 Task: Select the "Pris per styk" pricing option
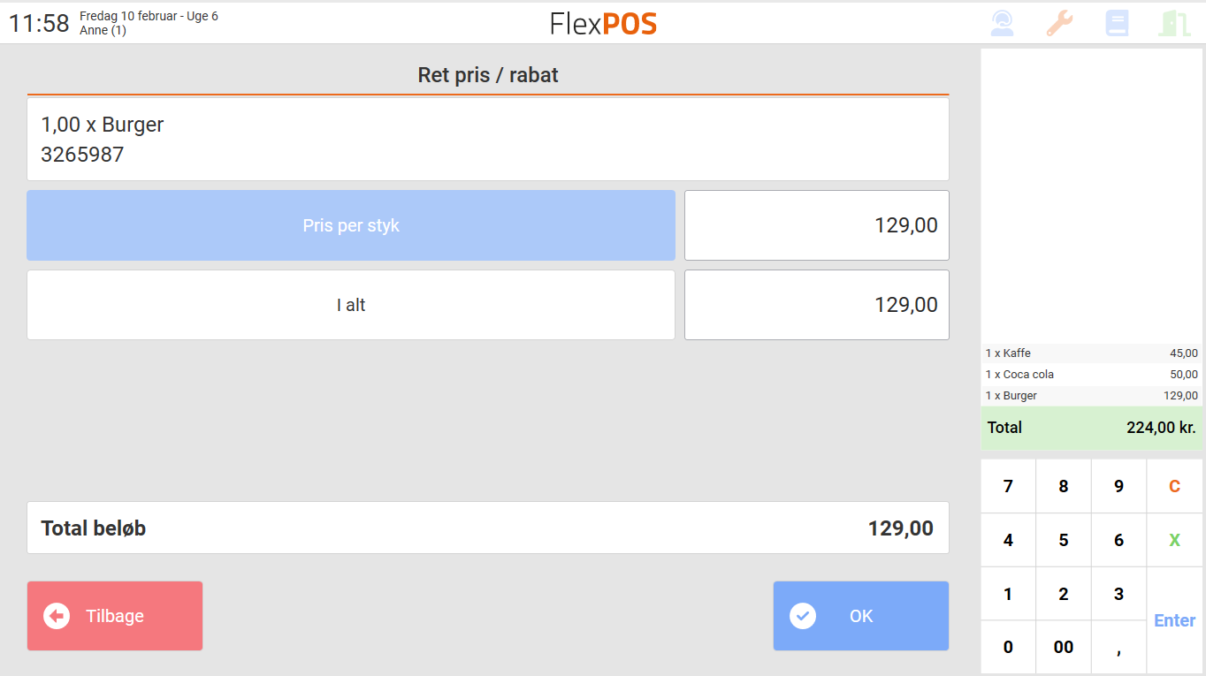tap(350, 225)
